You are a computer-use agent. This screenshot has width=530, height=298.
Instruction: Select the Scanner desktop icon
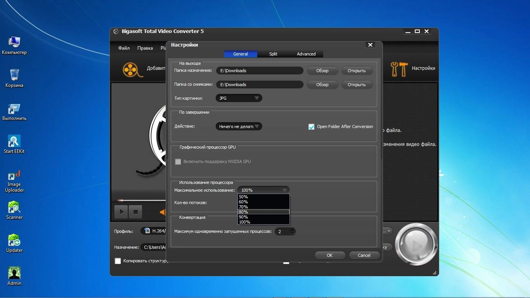[14, 210]
